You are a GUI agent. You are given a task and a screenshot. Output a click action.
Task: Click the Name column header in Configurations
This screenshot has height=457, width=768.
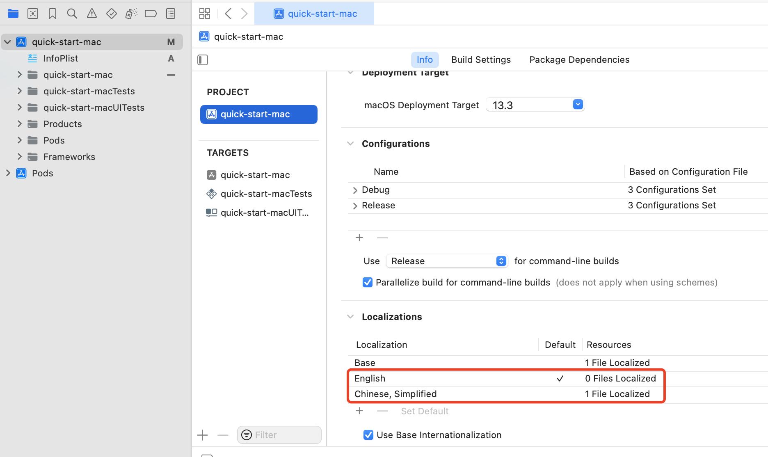coord(386,171)
